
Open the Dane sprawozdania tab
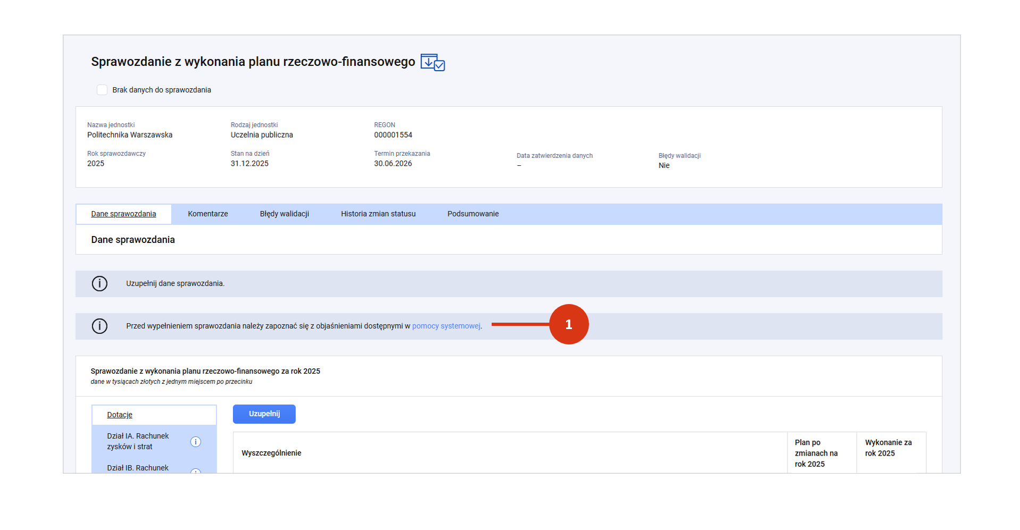point(123,214)
